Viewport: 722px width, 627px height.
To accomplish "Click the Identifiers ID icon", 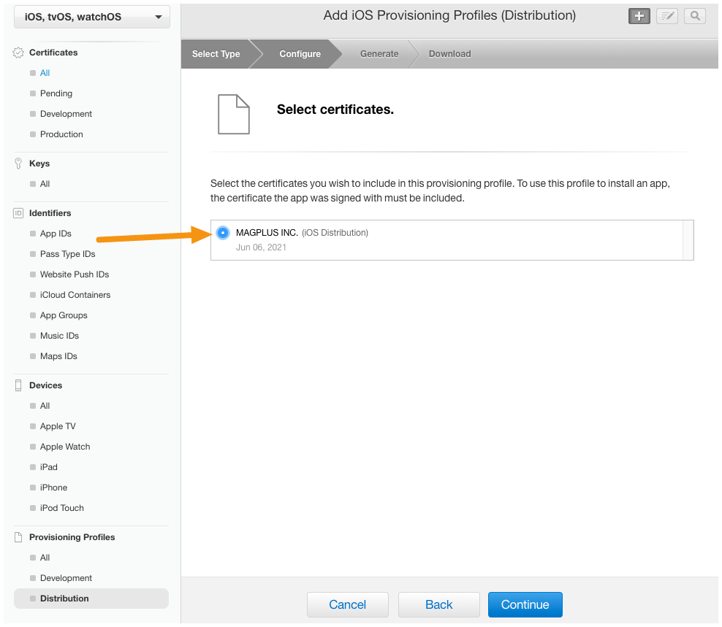I will (x=18, y=213).
